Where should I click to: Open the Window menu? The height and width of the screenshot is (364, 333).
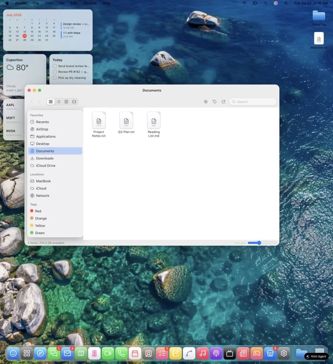click(90, 3)
